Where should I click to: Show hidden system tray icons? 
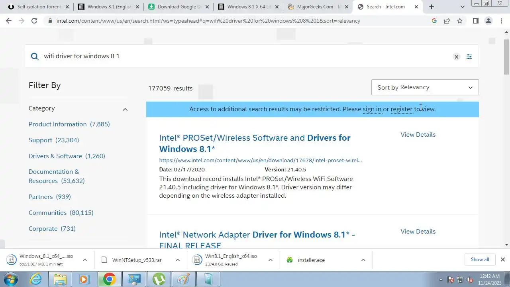coord(441,279)
